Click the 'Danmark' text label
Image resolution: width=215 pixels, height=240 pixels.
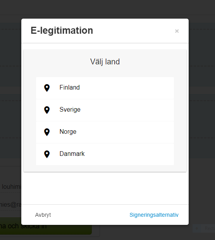point(72,154)
